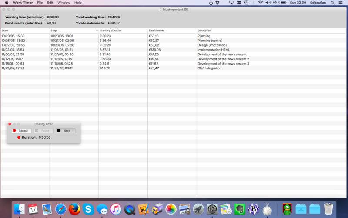Open Spotlight search magnifier icon

[x=332, y=3]
